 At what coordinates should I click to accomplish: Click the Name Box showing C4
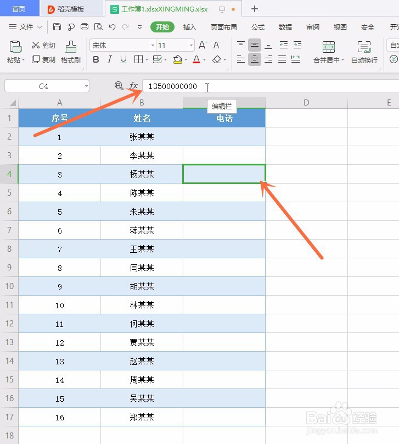click(44, 86)
